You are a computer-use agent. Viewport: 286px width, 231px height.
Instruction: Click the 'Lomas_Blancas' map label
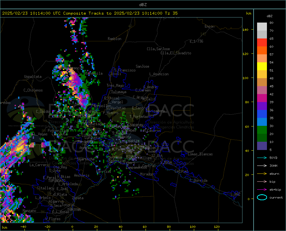pyautogui.click(x=200, y=154)
